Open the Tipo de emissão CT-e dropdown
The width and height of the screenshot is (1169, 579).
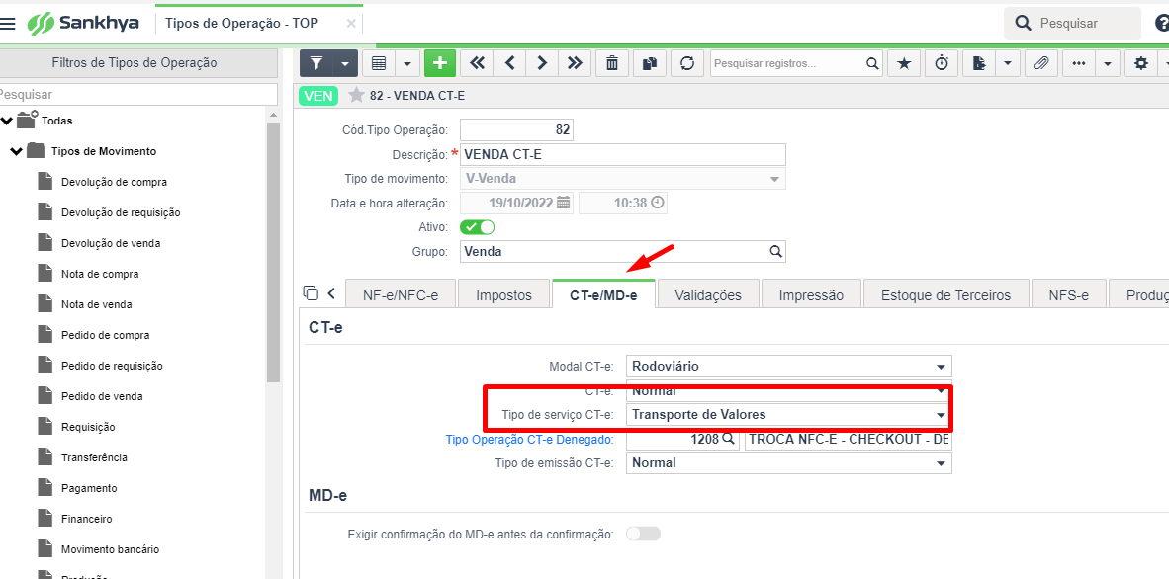(941, 463)
